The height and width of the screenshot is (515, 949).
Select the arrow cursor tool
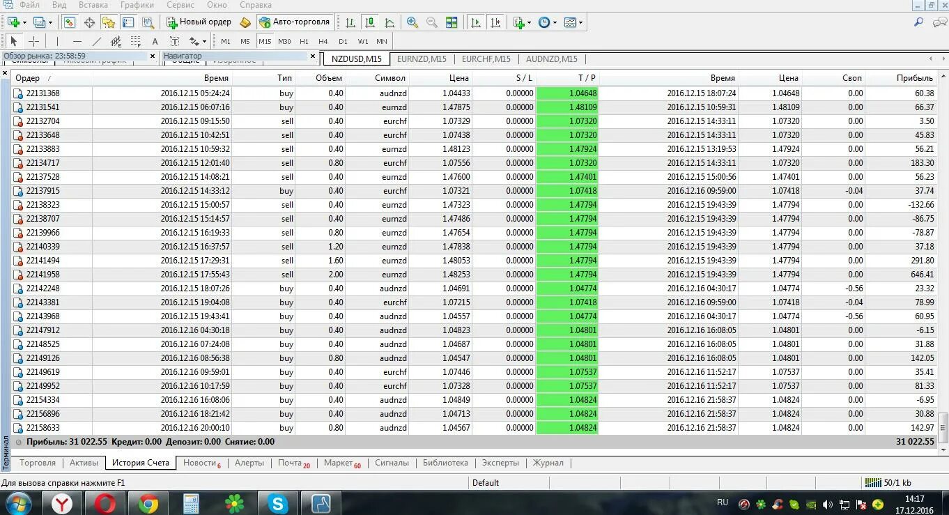tap(14, 41)
